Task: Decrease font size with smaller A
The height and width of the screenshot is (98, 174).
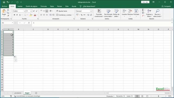Action: pos(36,11)
